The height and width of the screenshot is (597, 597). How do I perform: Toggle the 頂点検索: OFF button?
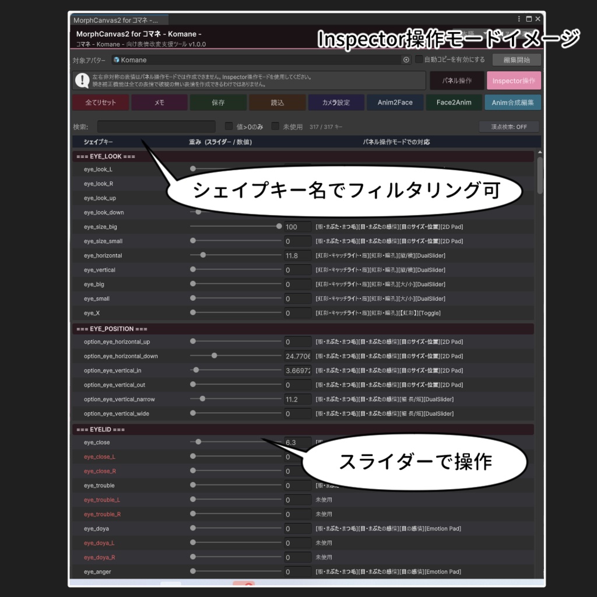pos(508,127)
